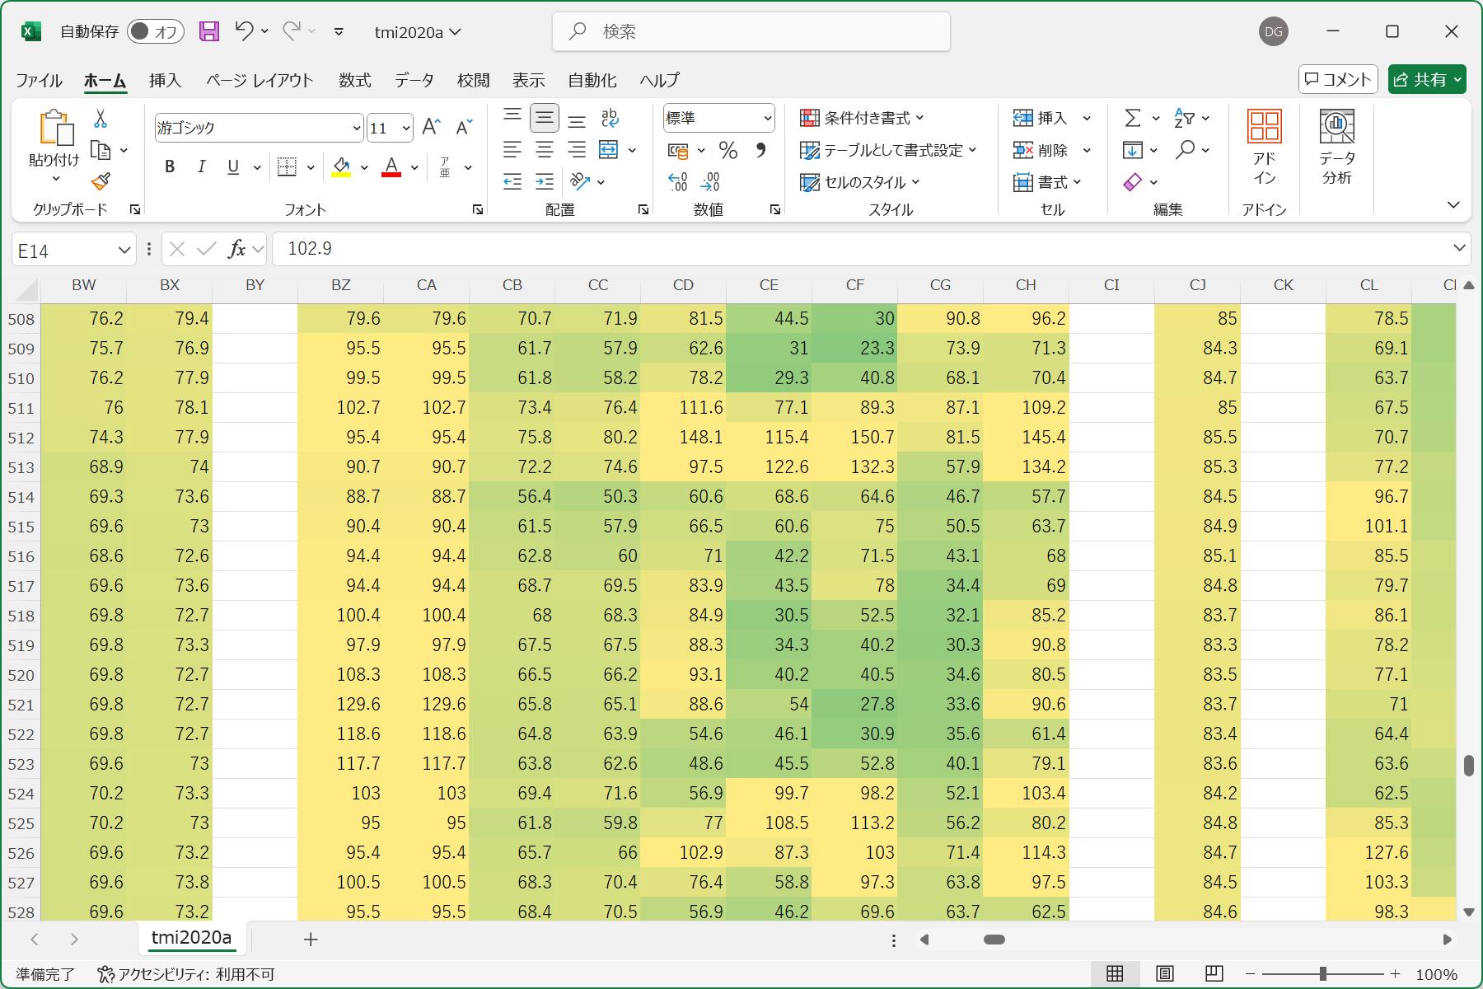
Task: Expand the Name Box dropdown
Action: 124,249
